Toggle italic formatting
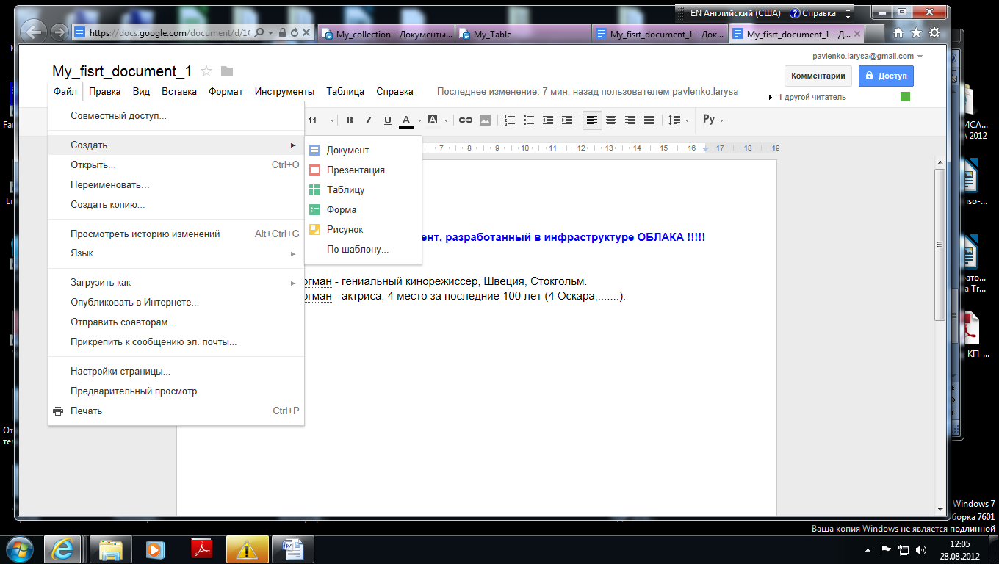 coord(369,120)
